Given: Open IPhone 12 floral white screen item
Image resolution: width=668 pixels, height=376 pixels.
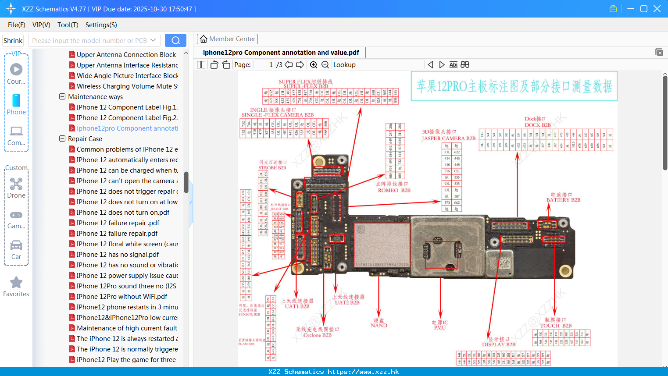Looking at the screenshot, I should click(124, 244).
